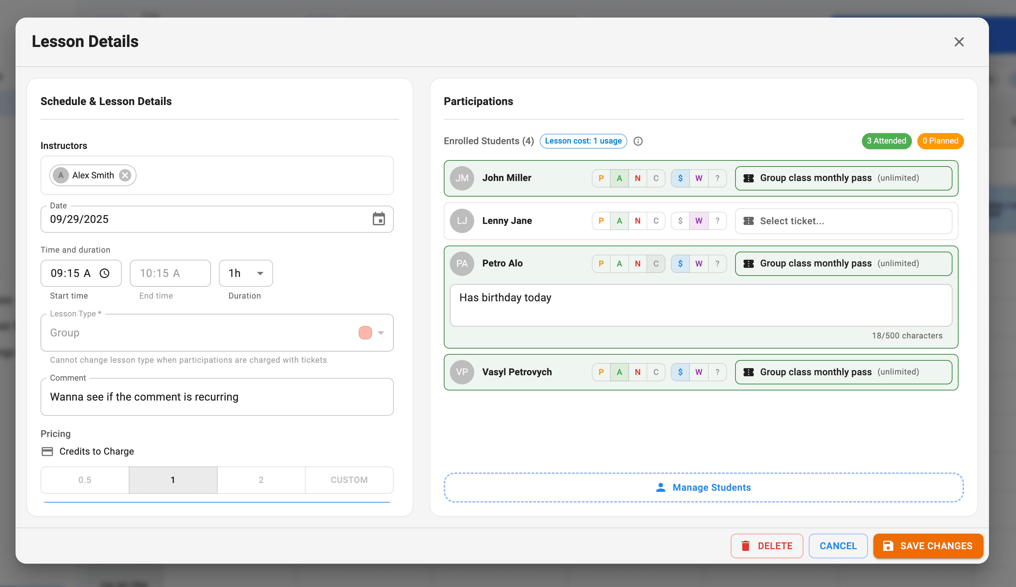
Task: Open Manage Students
Action: 704,487
